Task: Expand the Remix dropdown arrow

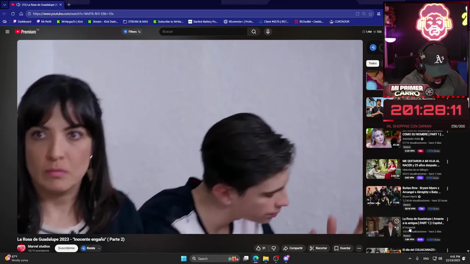Action: (99, 248)
